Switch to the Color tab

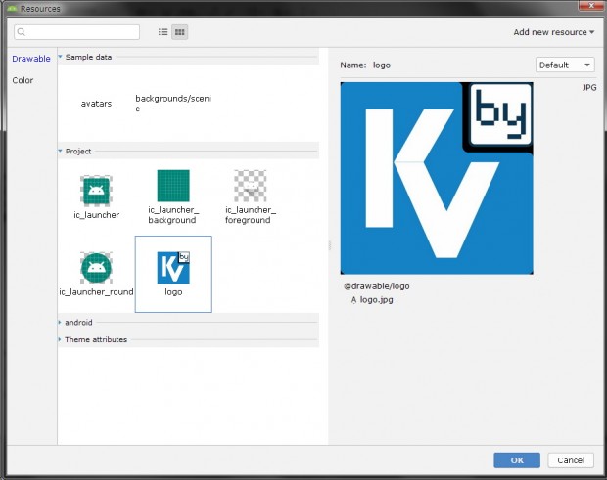tap(23, 80)
